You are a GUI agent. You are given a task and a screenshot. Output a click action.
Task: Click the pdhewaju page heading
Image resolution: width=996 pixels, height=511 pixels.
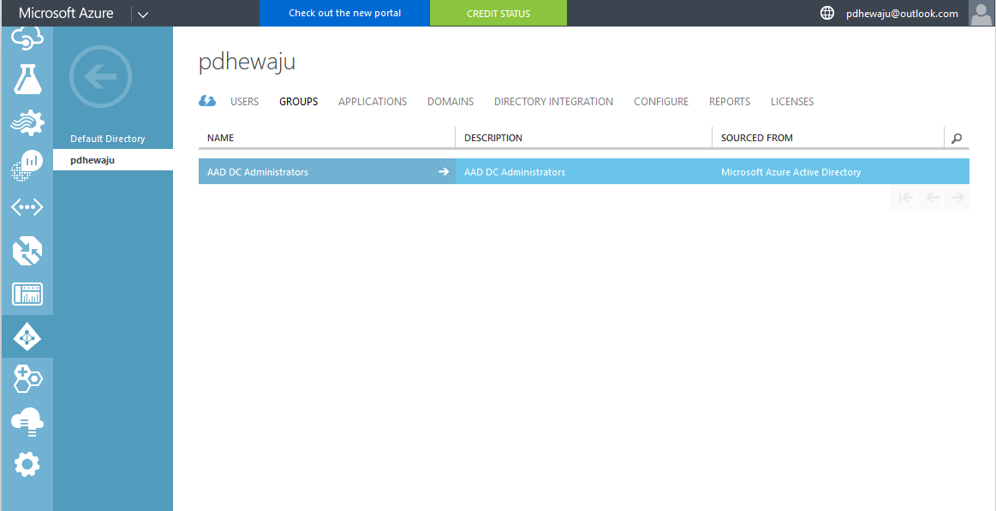[247, 62]
